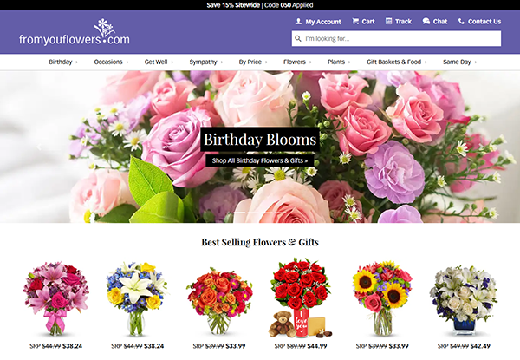This screenshot has width=520, height=360.
Task: Open the Occasions menu
Action: point(108,62)
